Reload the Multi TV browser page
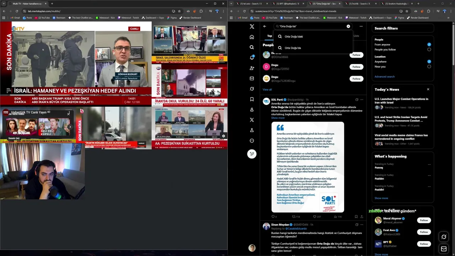This screenshot has height=256, width=455. pos(16,11)
